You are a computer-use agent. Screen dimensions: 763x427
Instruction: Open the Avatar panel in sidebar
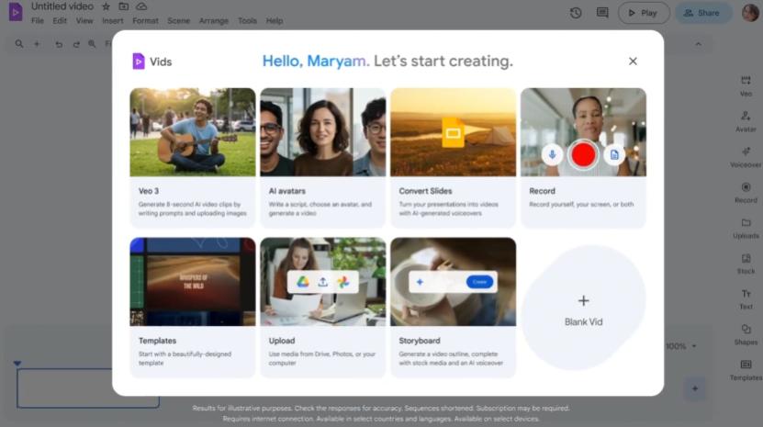[x=746, y=121]
